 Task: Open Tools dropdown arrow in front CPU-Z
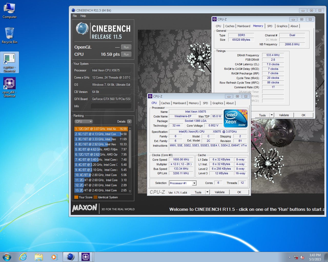(x=208, y=192)
